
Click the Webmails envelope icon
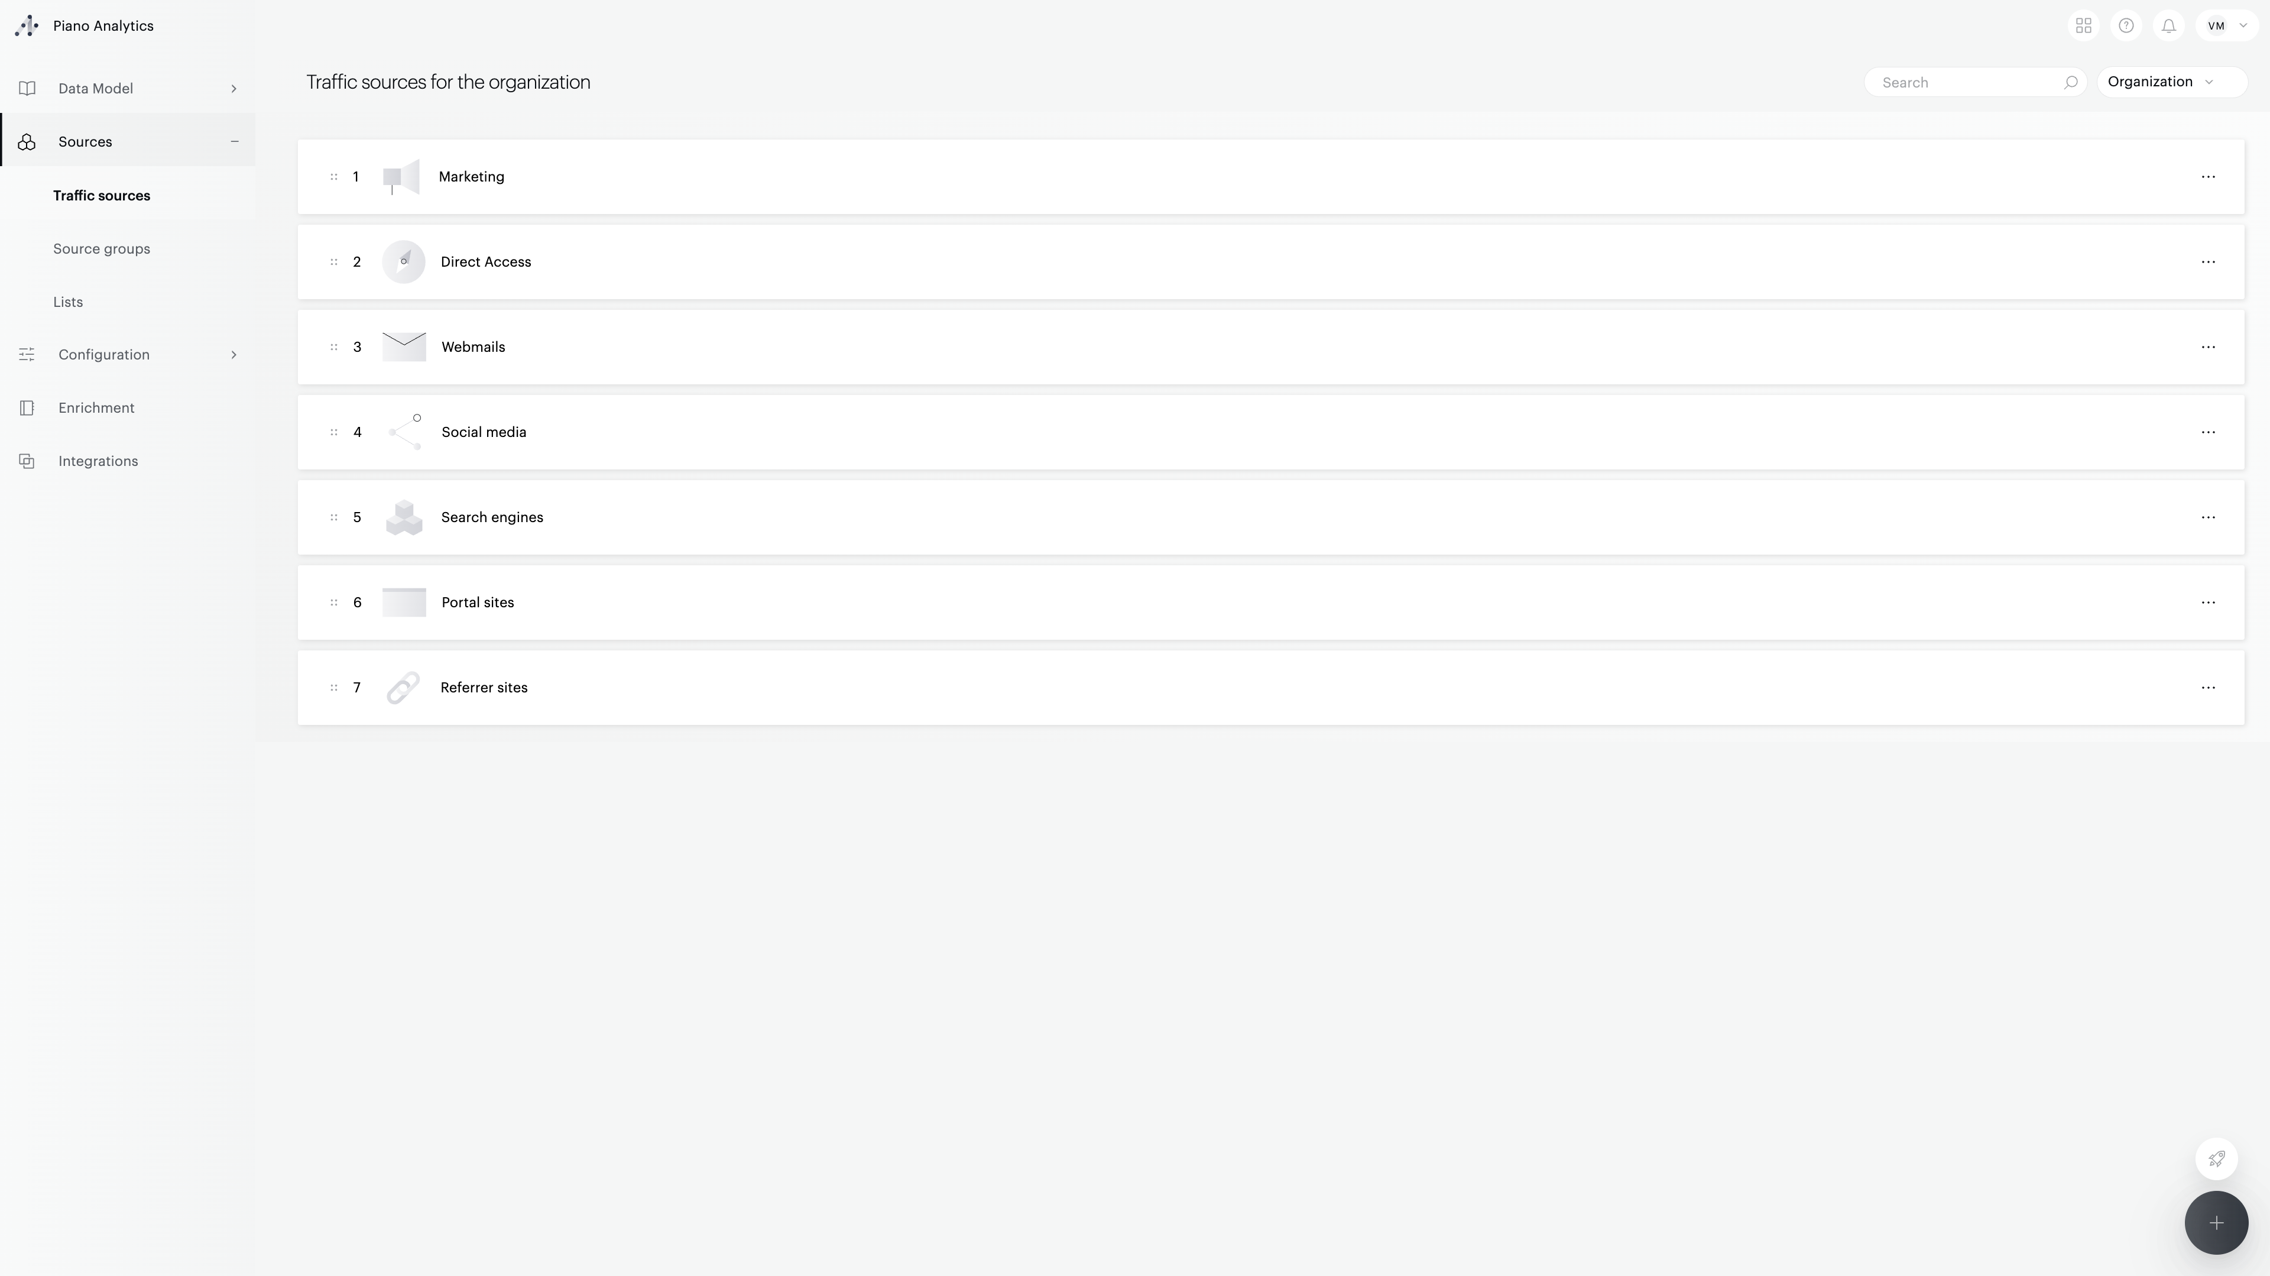(404, 347)
